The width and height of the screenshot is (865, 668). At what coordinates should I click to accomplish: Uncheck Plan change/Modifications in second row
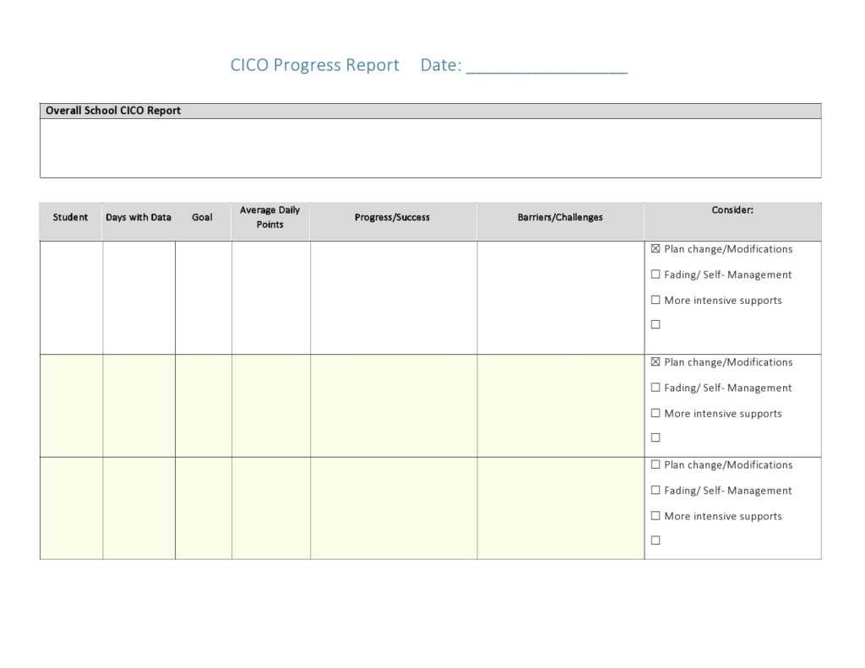656,361
